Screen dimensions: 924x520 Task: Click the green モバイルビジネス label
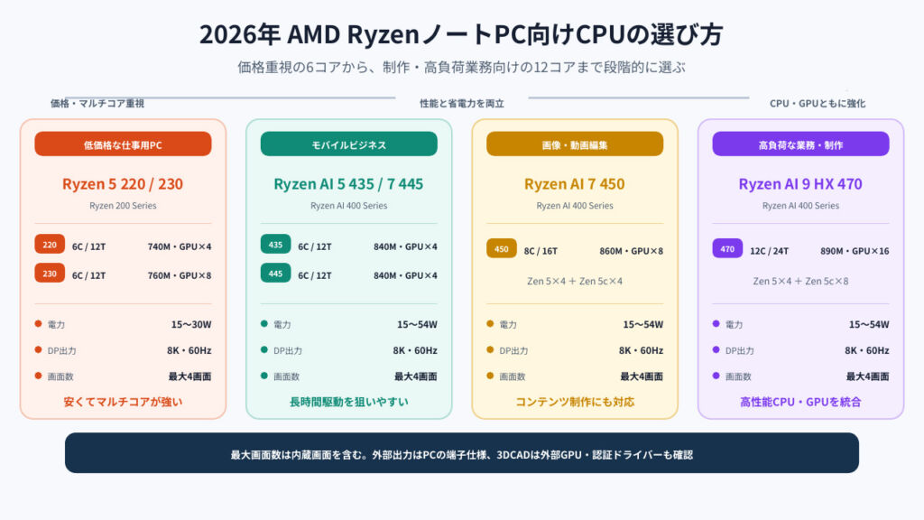[349, 144]
